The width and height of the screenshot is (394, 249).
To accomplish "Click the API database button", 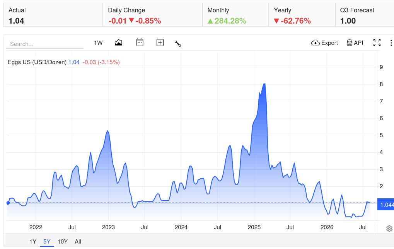I will [x=355, y=43].
